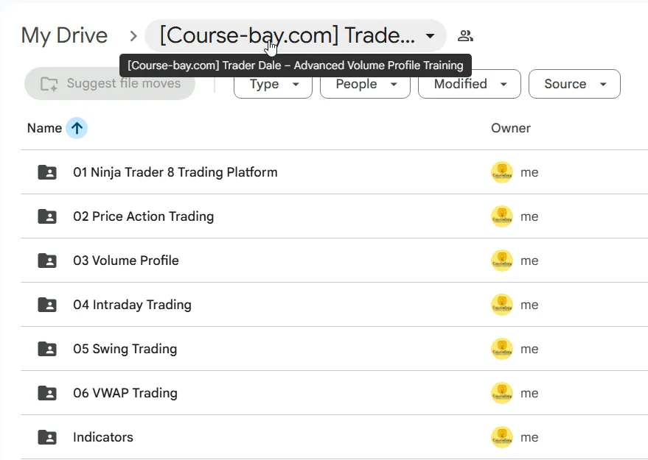Click owner avatar in 03 Volume Profile row
The width and height of the screenshot is (648, 460).
point(502,261)
